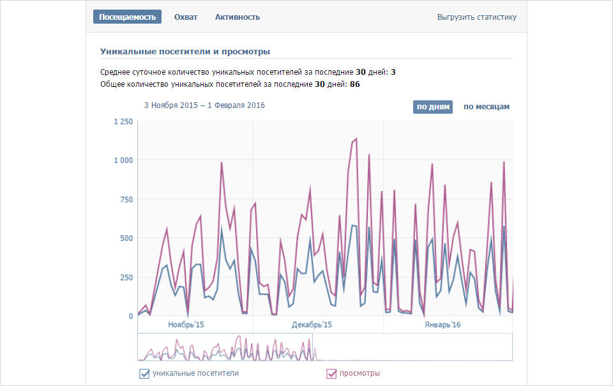Screen dimensions: 613x386
Task: Click the Декабрь'15 axis label
Action: [312, 325]
